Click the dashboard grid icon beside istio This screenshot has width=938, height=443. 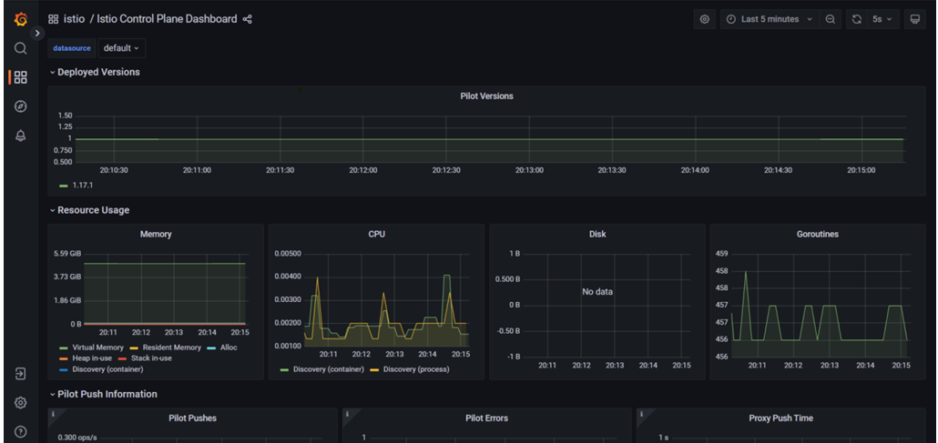53,19
